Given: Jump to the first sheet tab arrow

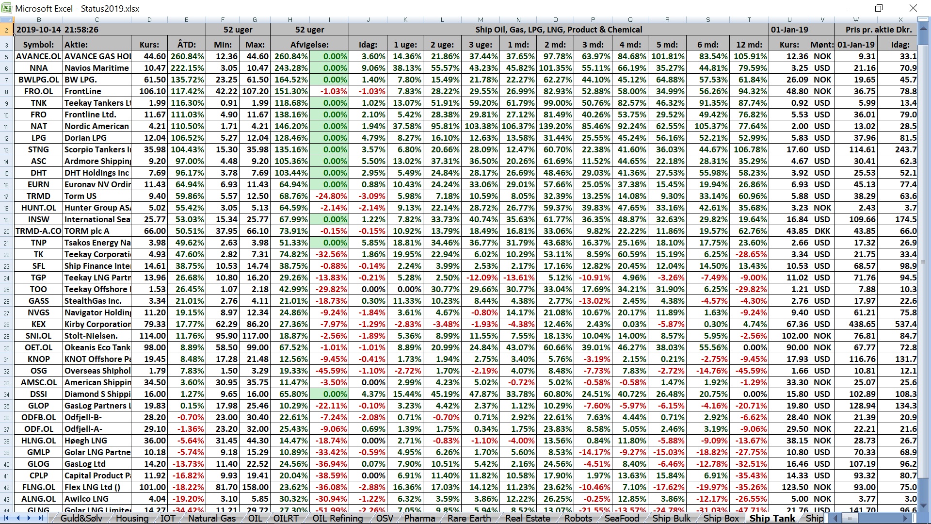Looking at the screenshot, I should [6, 518].
